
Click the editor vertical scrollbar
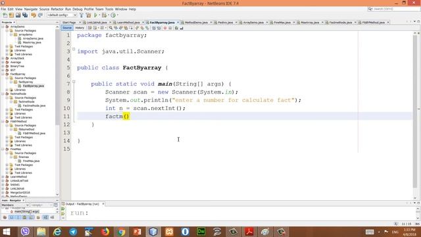[x=415, y=111]
